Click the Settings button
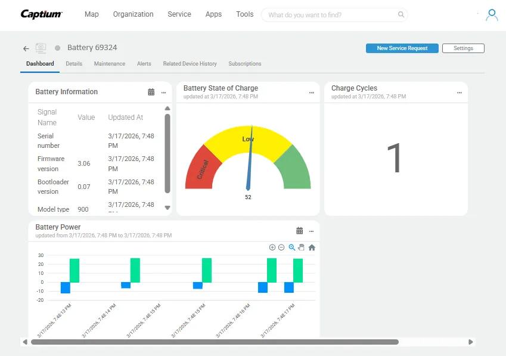 click(x=463, y=48)
